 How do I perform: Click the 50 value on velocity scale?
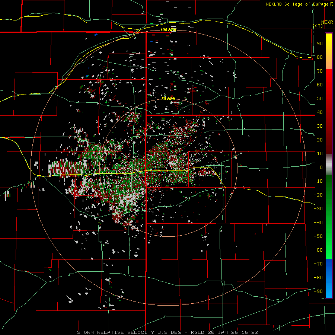pyautogui.click(x=320, y=99)
